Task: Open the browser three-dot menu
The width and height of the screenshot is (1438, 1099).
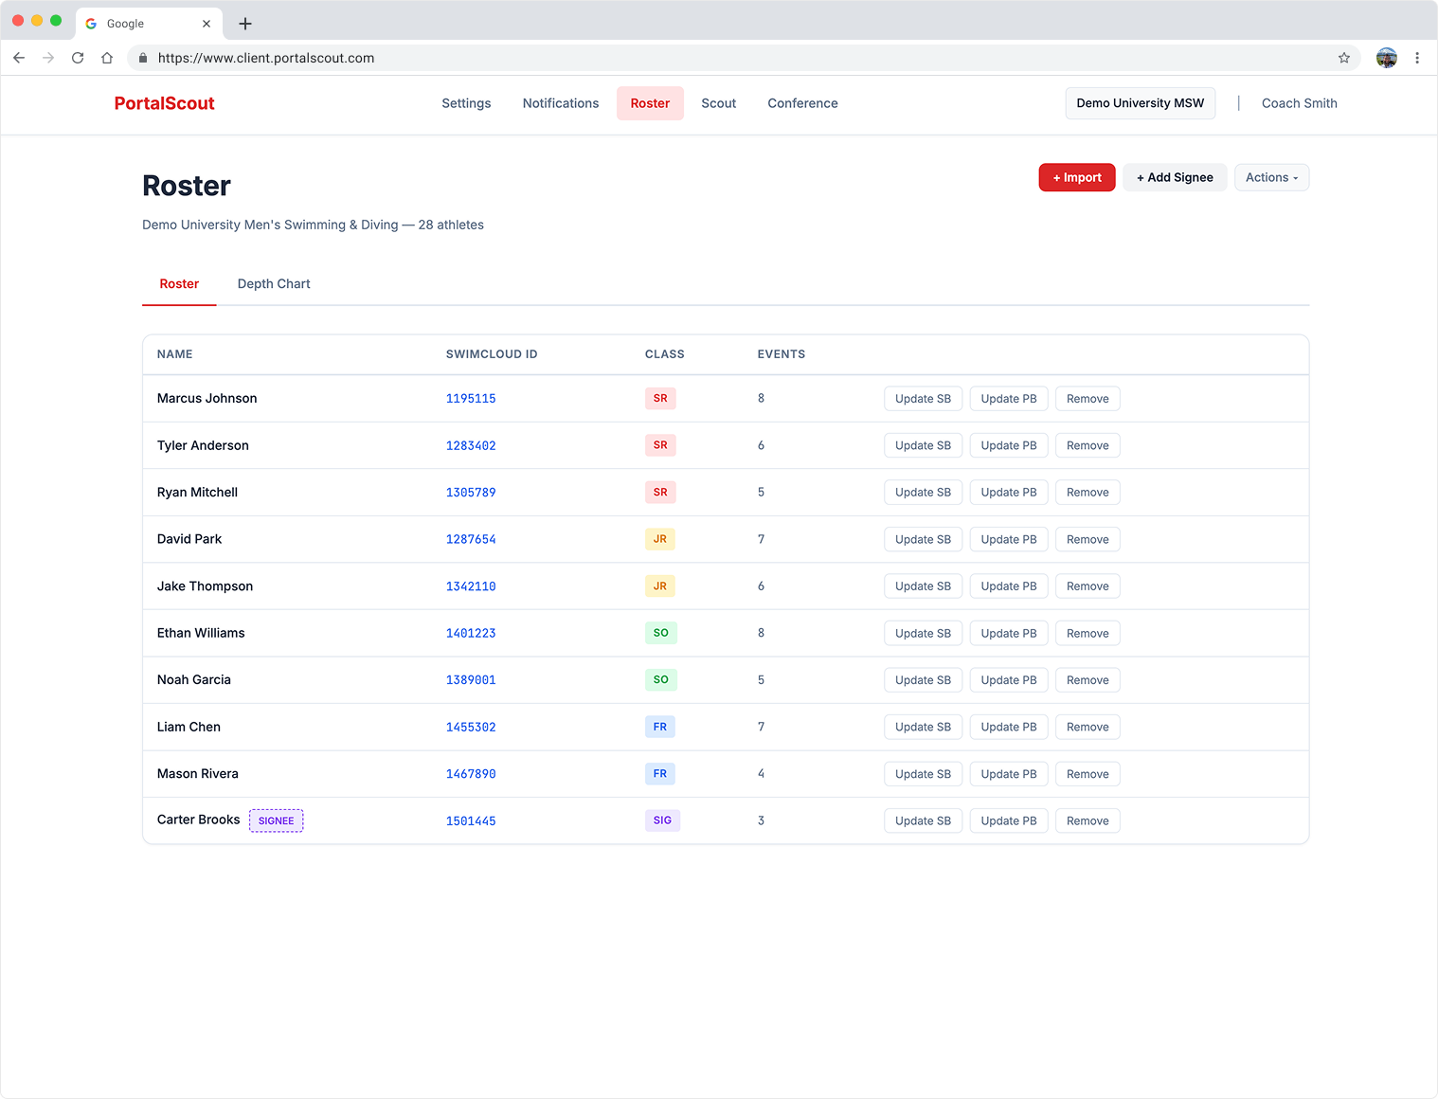Action: pos(1418,58)
